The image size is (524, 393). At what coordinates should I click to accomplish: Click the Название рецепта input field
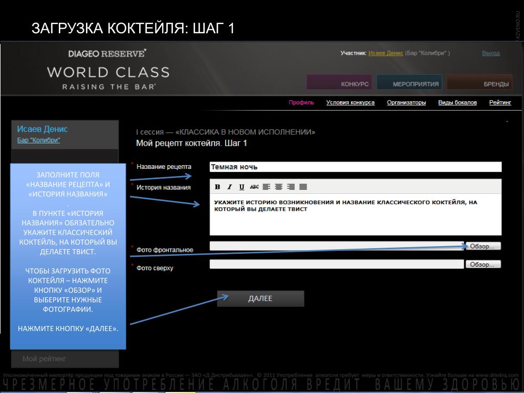(x=356, y=167)
